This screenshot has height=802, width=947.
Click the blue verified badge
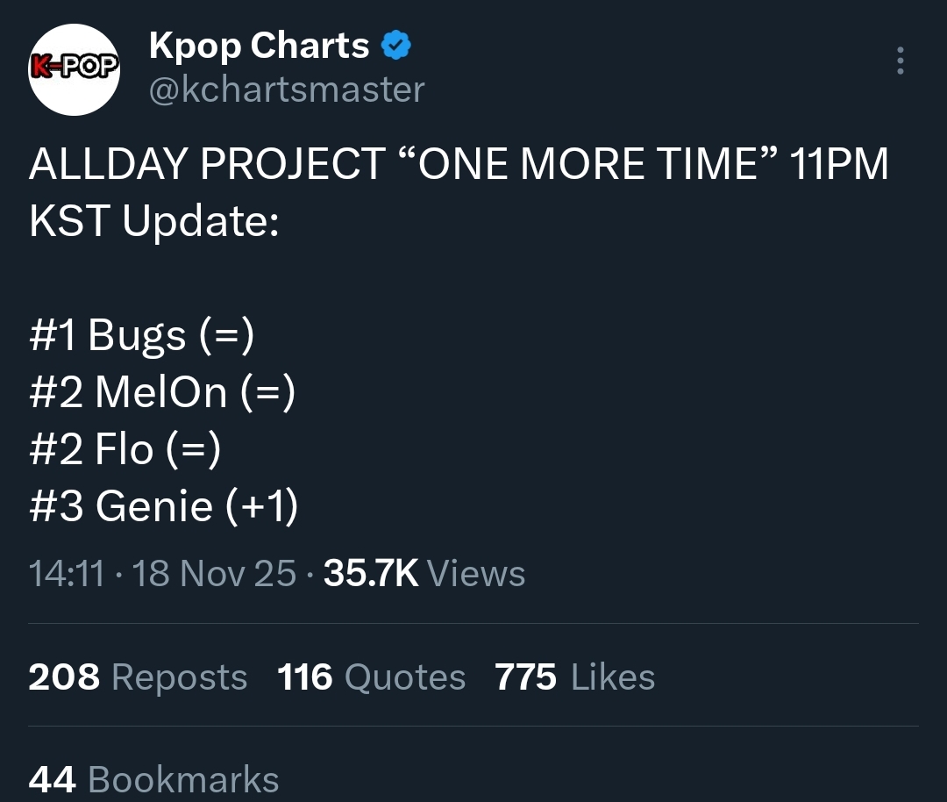click(396, 46)
